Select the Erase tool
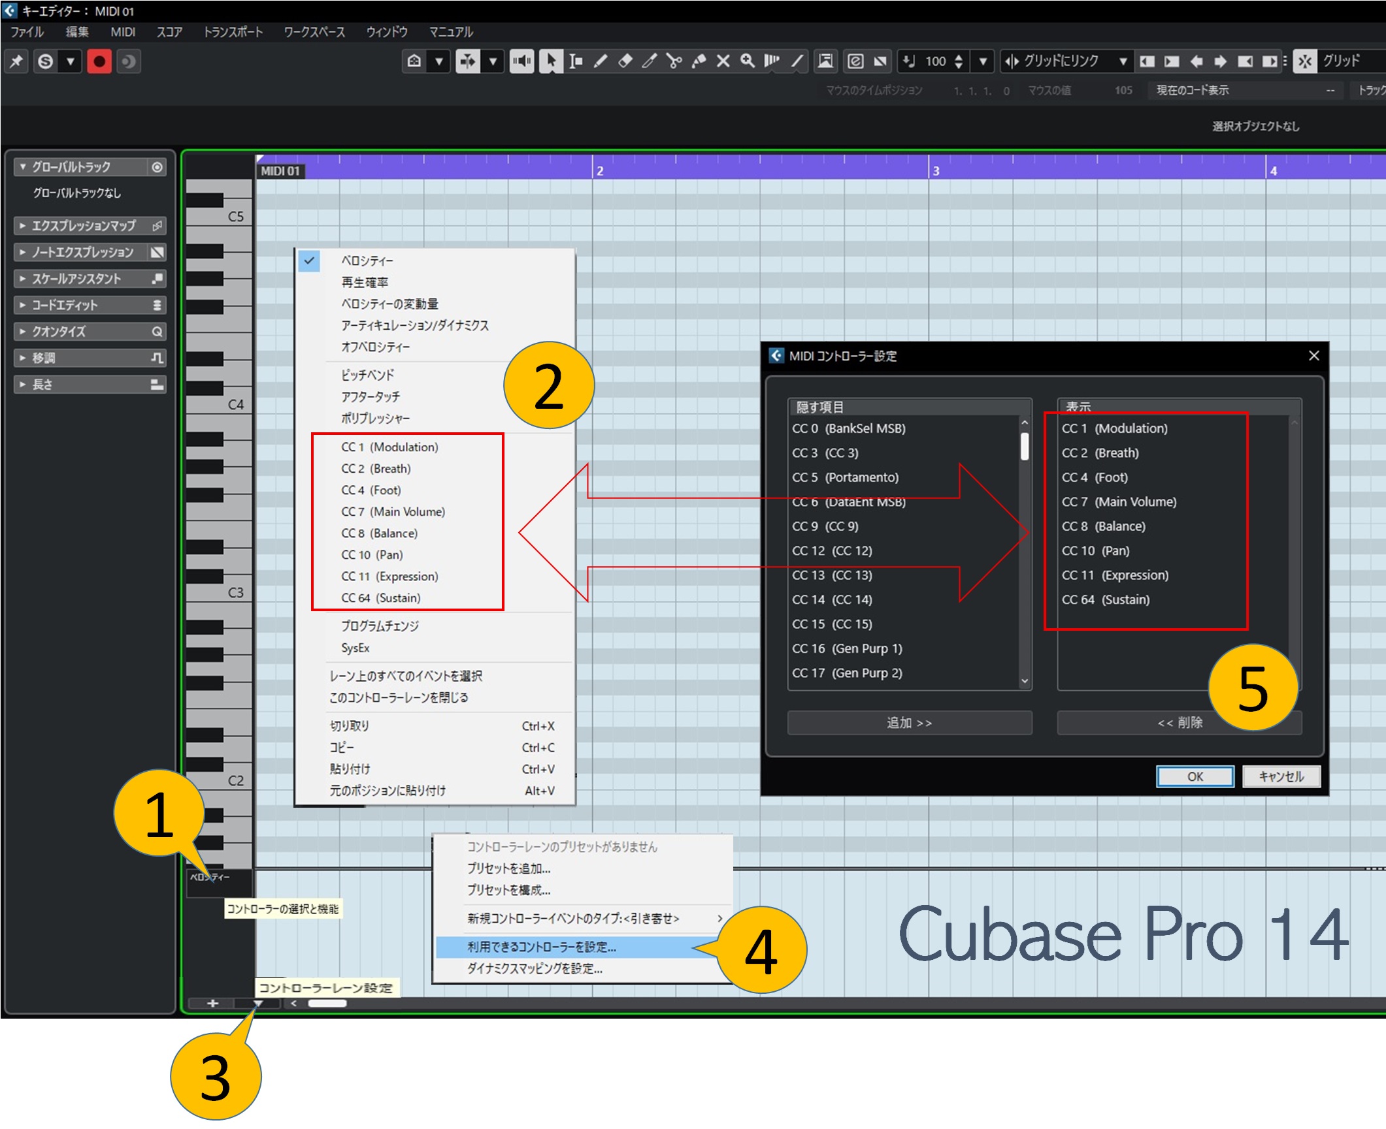1386x1129 pixels. click(625, 61)
